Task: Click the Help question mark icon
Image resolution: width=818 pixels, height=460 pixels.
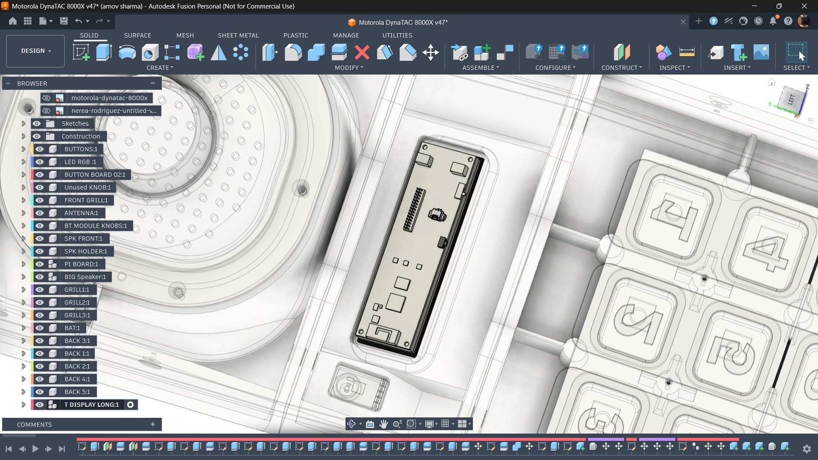Action: coord(788,21)
